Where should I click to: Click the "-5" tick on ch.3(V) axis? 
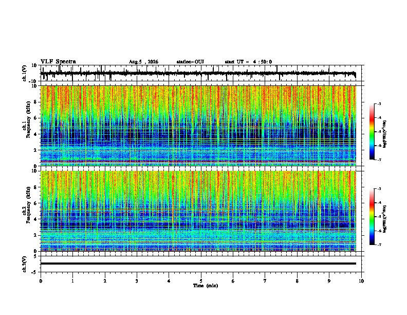(x=34, y=272)
